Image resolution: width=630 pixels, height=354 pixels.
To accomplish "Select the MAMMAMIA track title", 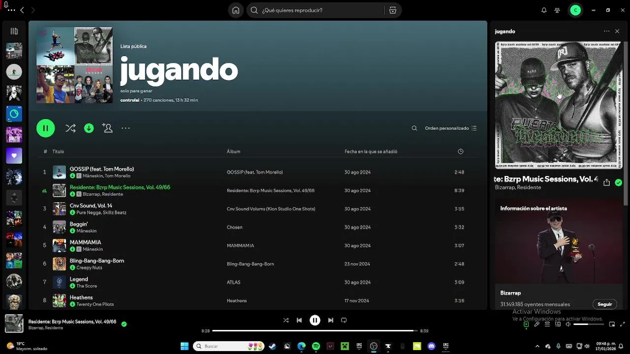I will pyautogui.click(x=85, y=242).
